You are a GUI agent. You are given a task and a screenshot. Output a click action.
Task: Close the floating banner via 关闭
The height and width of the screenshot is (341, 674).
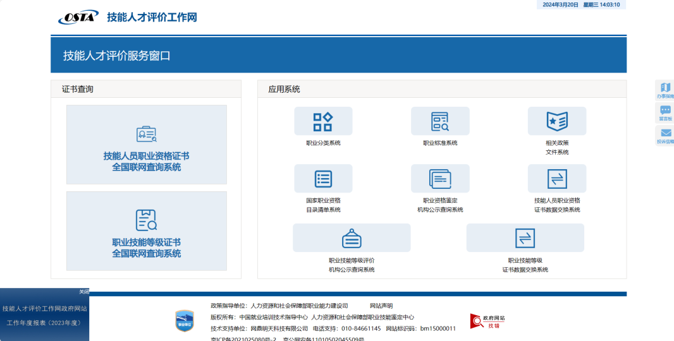tap(84, 292)
